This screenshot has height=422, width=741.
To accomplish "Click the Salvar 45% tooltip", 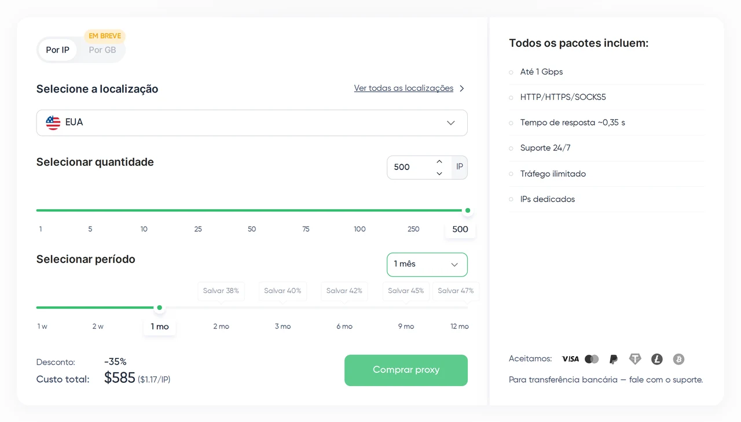I will click(x=406, y=291).
